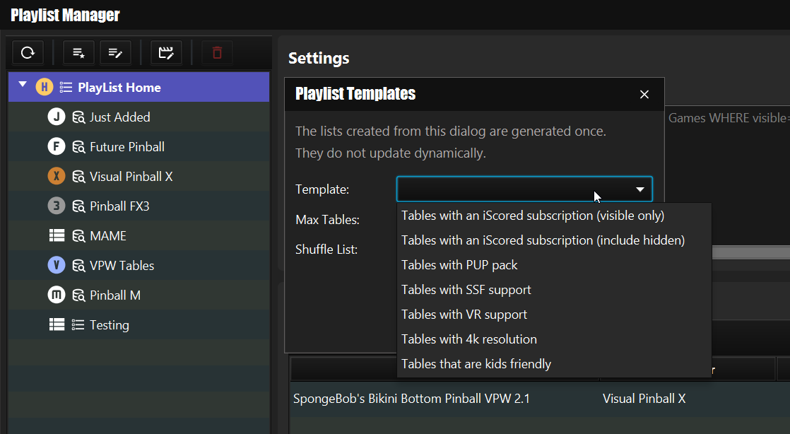Click the V badge icon for VPW Tables
The width and height of the screenshot is (790, 434).
point(57,266)
